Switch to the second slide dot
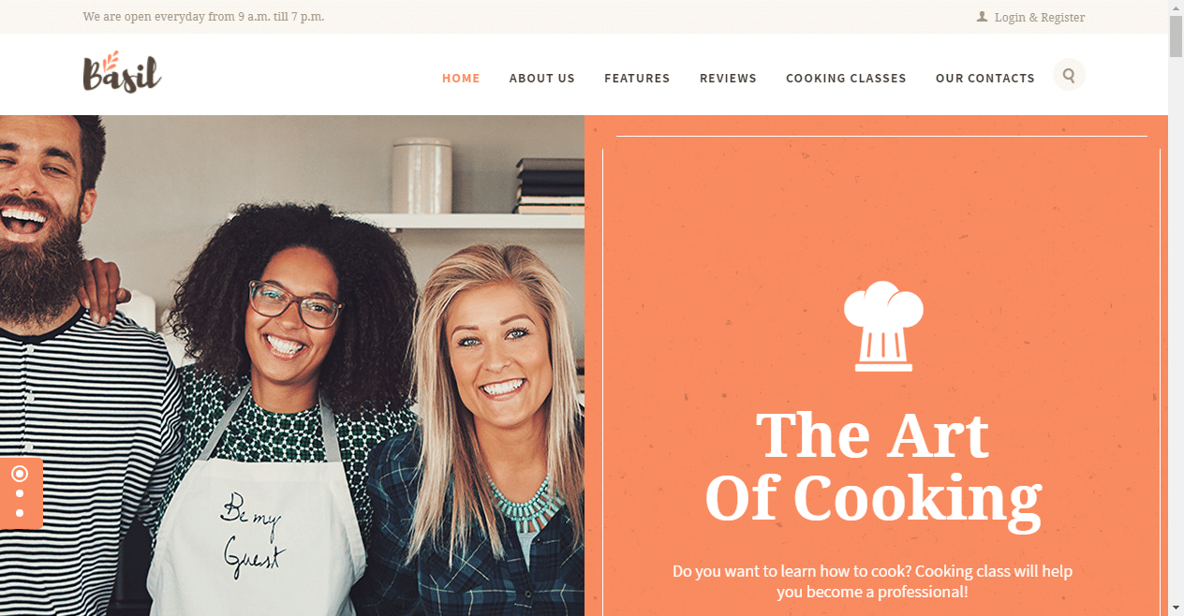The width and height of the screenshot is (1184, 616). [x=20, y=493]
